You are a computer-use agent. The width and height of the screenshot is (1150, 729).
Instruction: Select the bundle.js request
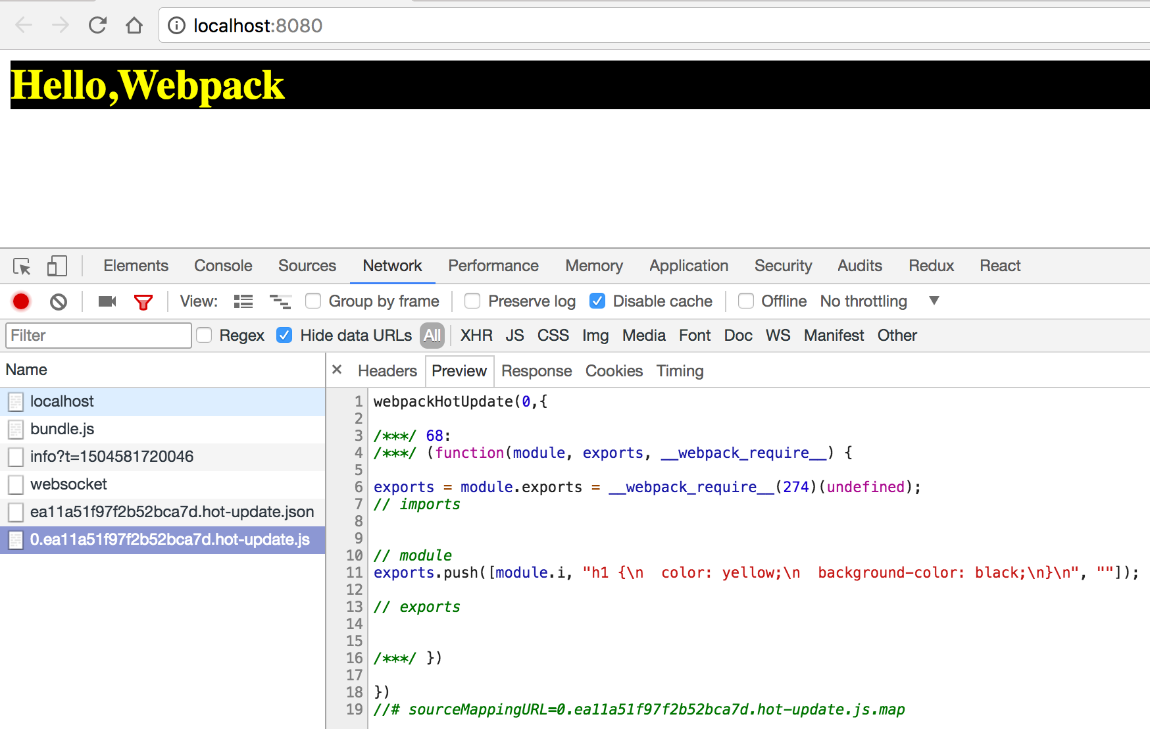click(x=63, y=429)
